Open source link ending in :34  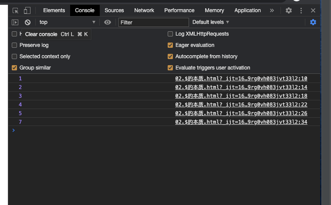click(x=241, y=122)
